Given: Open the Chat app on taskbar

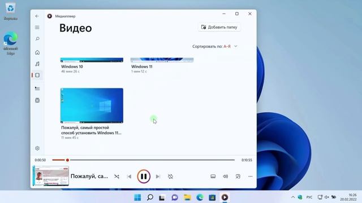Looking at the screenshot, I should pos(175,197).
